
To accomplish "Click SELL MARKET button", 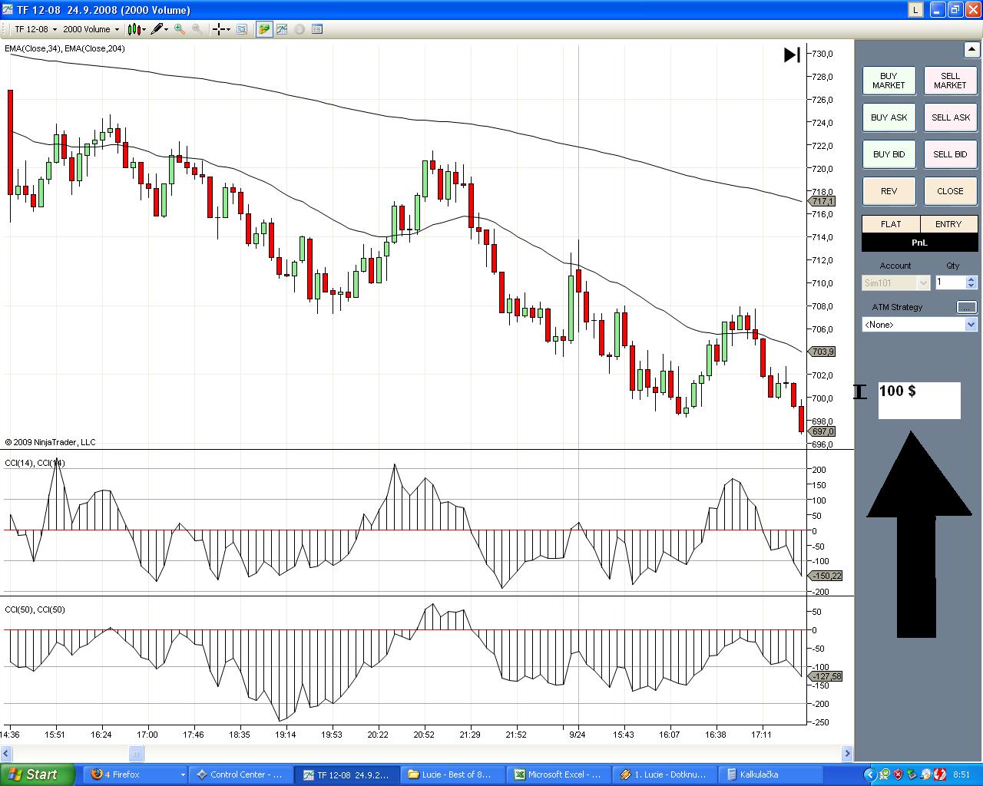I will [x=950, y=81].
